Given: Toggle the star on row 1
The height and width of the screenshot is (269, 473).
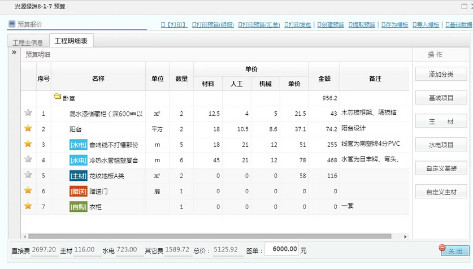Looking at the screenshot, I should [x=28, y=113].
